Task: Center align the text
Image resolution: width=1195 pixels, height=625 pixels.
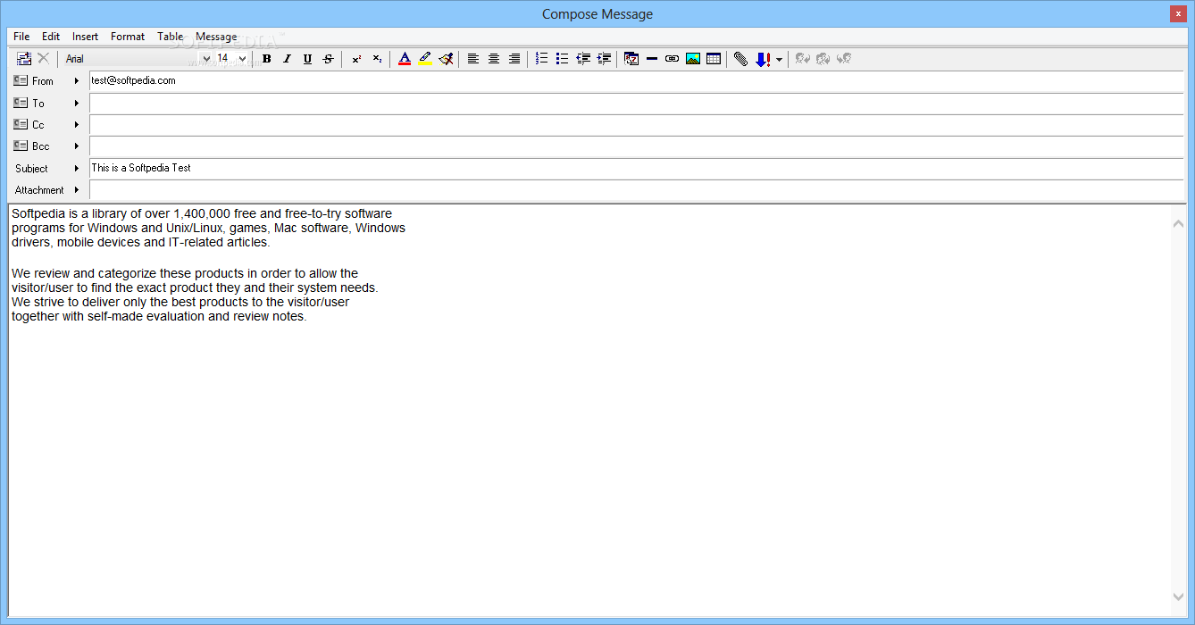Action: pyautogui.click(x=494, y=59)
